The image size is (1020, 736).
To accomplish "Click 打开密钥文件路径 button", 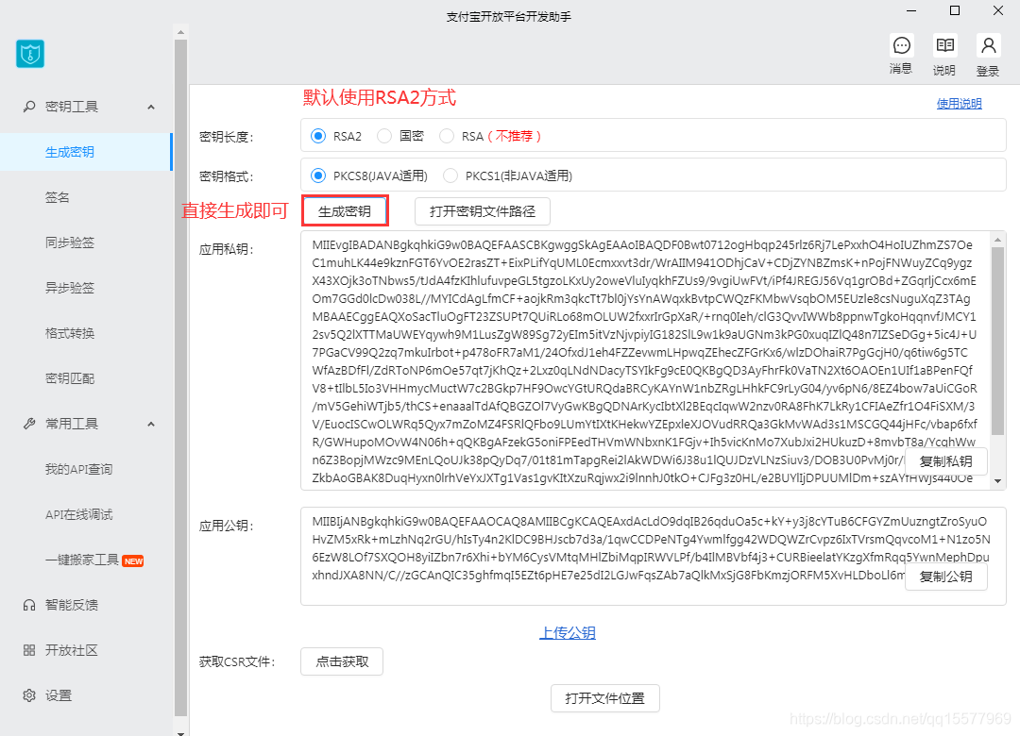I will click(483, 211).
